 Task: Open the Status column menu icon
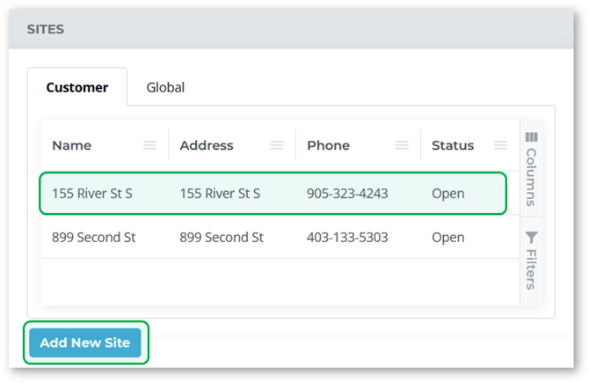point(500,145)
